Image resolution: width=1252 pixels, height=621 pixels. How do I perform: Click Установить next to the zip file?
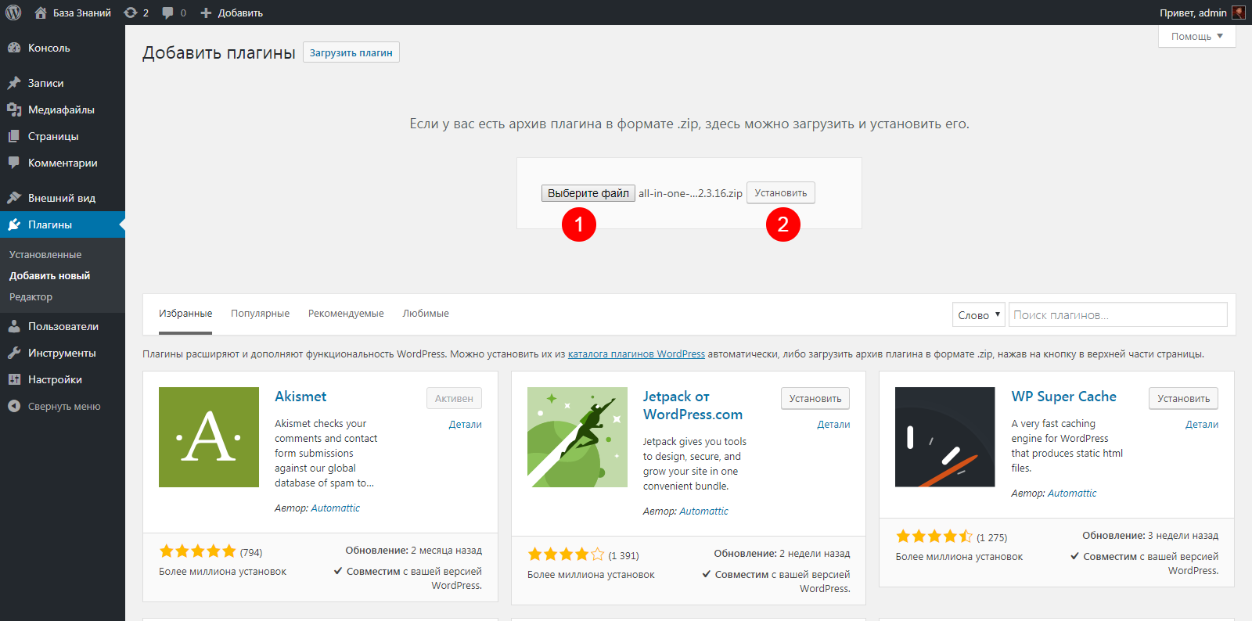coord(781,193)
